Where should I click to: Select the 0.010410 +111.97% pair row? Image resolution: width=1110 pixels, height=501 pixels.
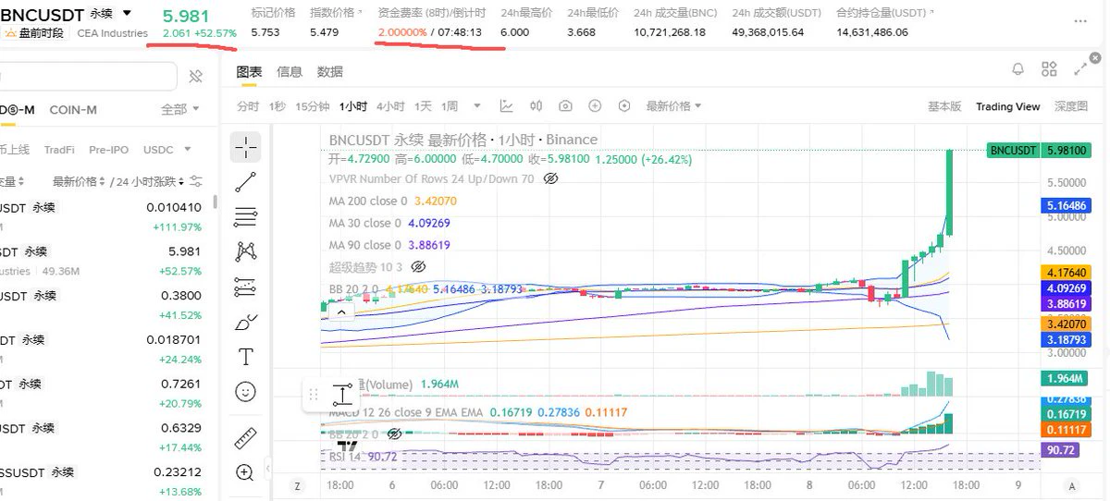[106, 216]
